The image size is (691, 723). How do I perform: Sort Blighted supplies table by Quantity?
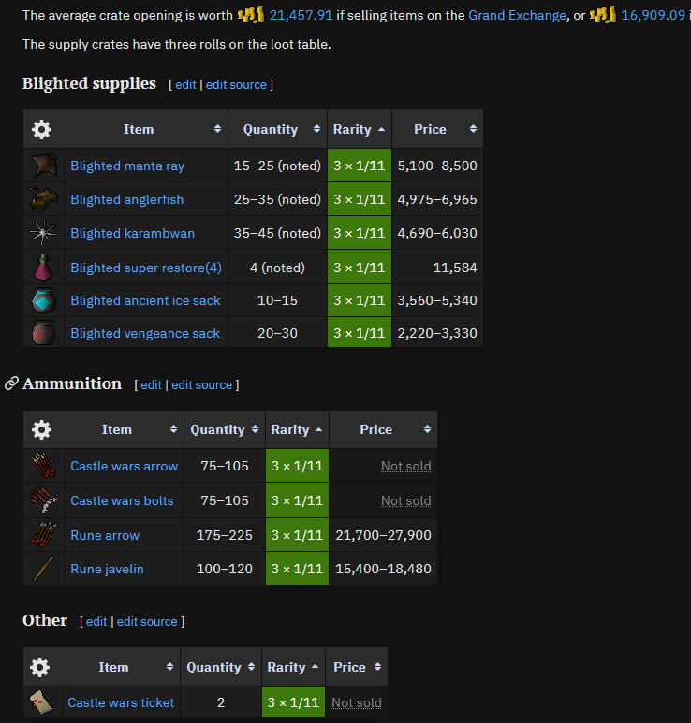pyautogui.click(x=277, y=129)
